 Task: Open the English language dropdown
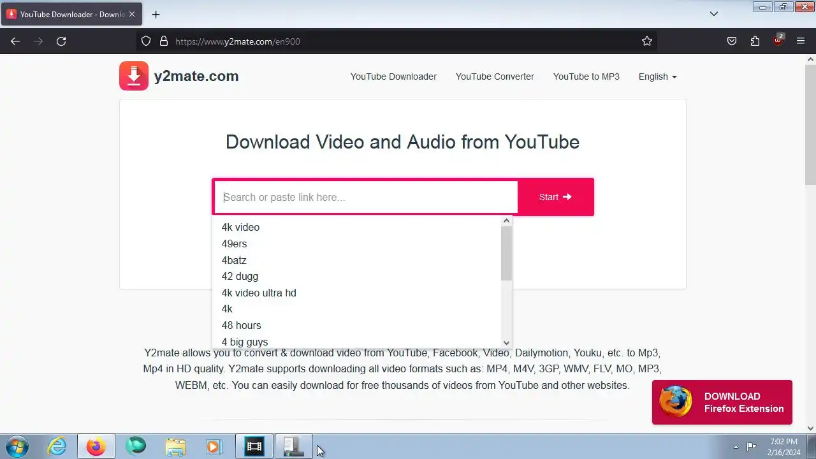point(657,76)
